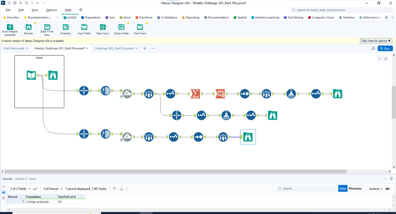The height and width of the screenshot is (214, 396).
Task: Switch Results to the Data view
Action: click(x=343, y=189)
